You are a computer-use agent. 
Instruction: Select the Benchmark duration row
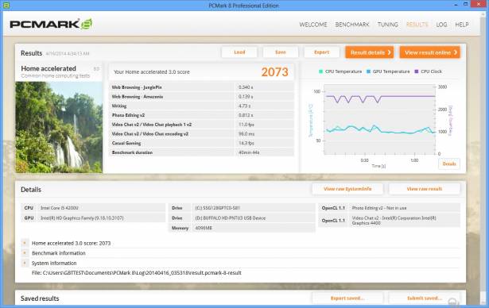pos(201,152)
